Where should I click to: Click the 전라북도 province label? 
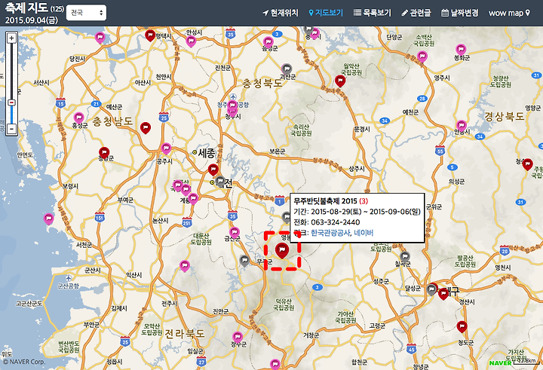click(x=185, y=334)
